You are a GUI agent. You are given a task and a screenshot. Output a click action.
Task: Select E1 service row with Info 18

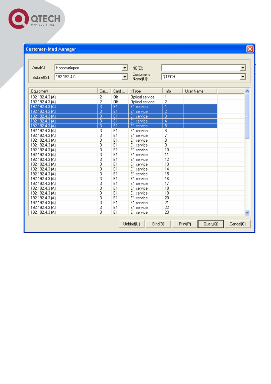(x=123, y=188)
